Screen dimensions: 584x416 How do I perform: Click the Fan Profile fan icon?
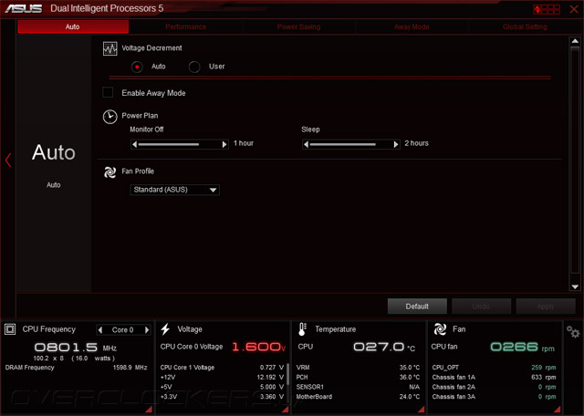109,172
